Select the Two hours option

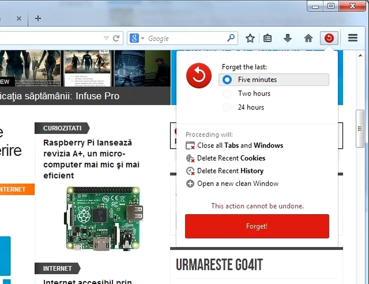point(228,94)
